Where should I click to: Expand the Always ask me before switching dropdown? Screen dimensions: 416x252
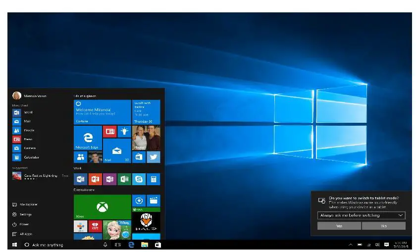point(362,215)
